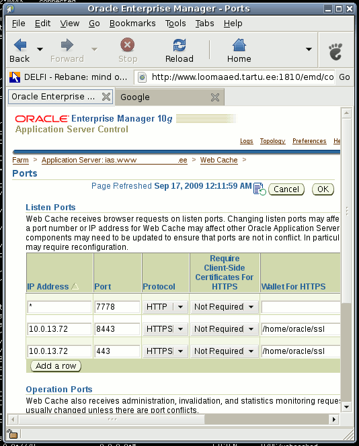Click the empty wallet field in 7778 row
Viewport: 359px width, 446px height.
tap(301, 307)
